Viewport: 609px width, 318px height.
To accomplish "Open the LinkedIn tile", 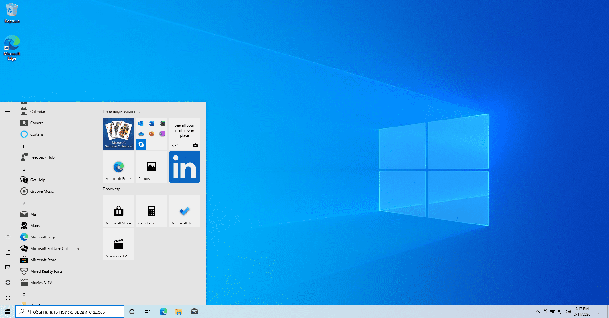I will 184,167.
